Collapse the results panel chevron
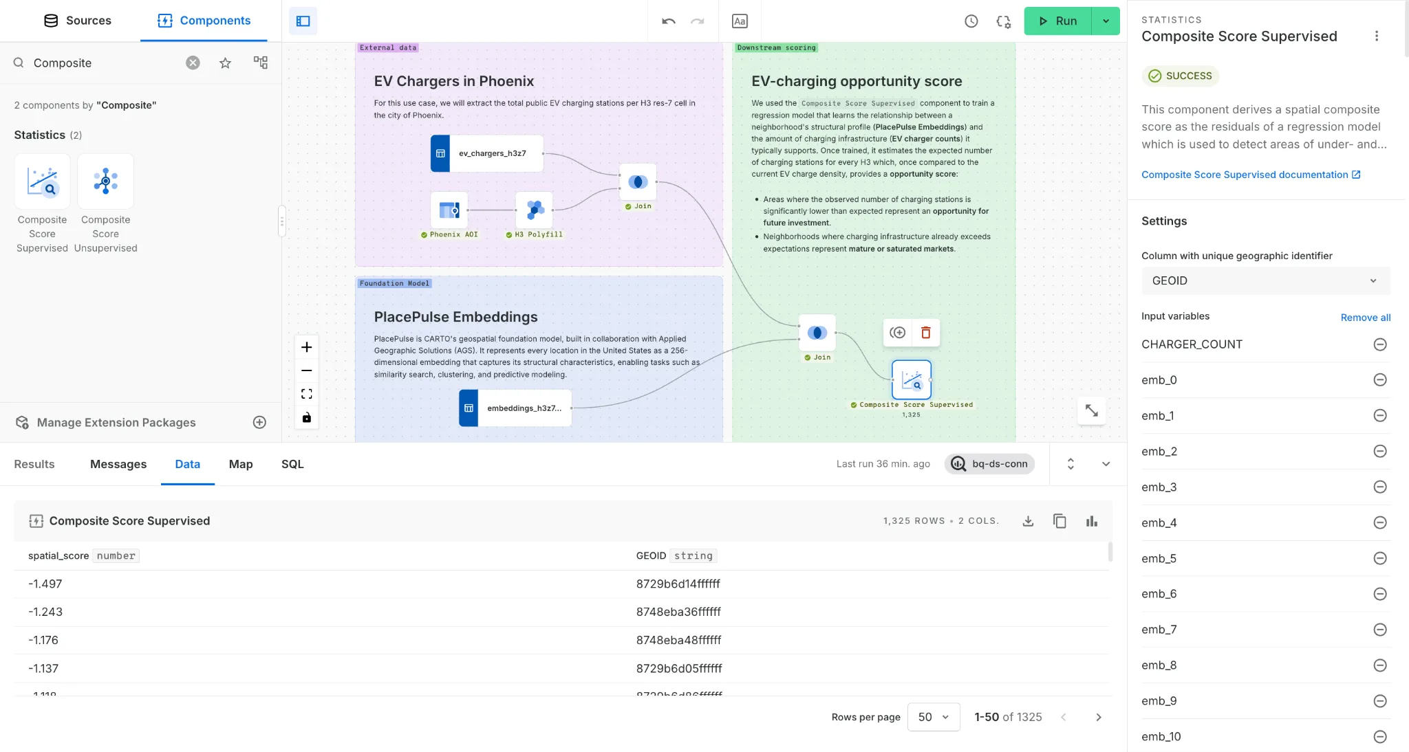The width and height of the screenshot is (1409, 752). coord(1106,464)
